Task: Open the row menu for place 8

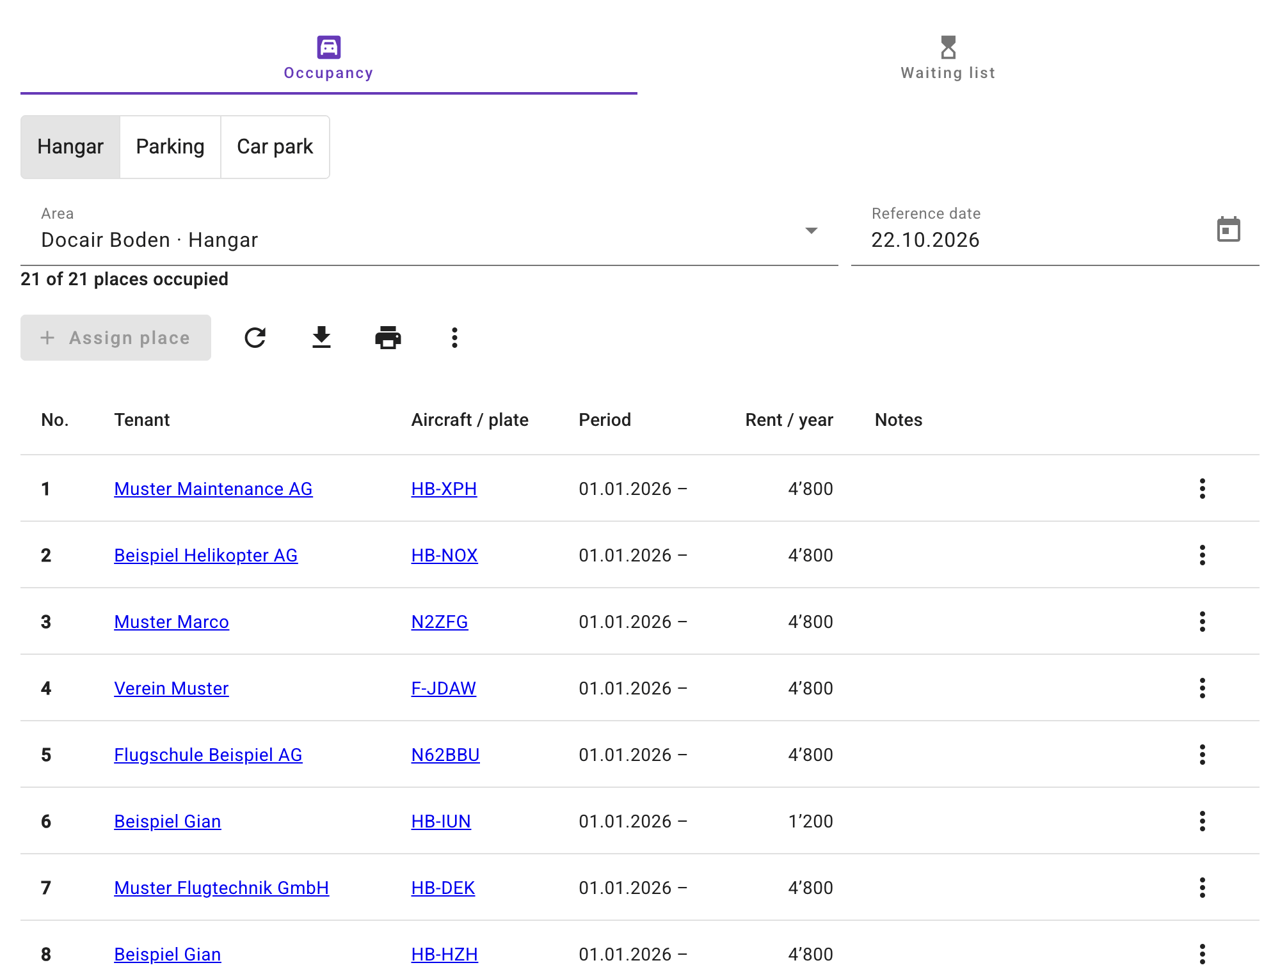Action: tap(1203, 954)
